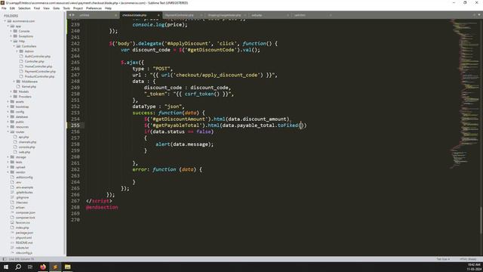Open the File menu
The height and width of the screenshot is (272, 483).
tap(4, 8)
